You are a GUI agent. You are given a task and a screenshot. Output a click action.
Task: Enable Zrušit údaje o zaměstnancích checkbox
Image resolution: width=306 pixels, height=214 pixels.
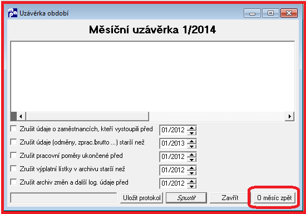tap(13, 129)
